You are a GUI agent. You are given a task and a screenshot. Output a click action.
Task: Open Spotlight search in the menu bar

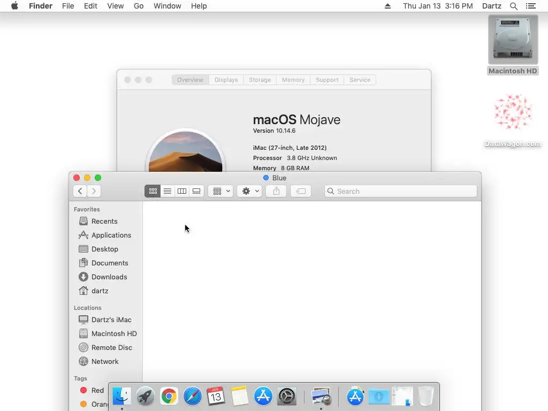(514, 6)
